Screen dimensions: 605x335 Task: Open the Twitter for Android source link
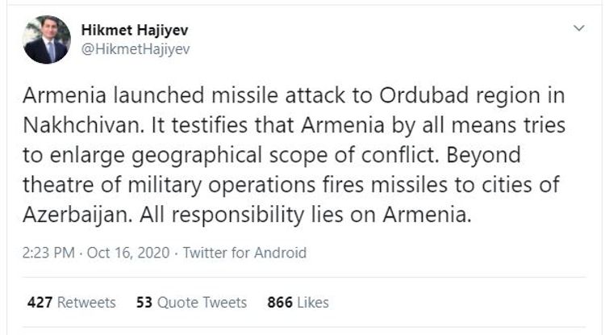coord(244,253)
